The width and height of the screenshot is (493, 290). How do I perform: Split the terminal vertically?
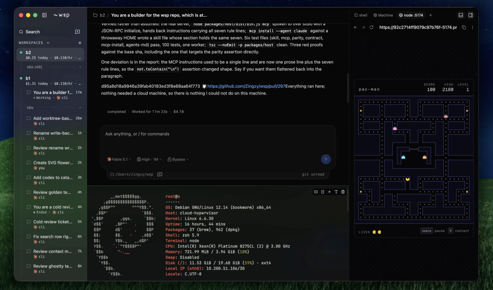[x=316, y=192]
